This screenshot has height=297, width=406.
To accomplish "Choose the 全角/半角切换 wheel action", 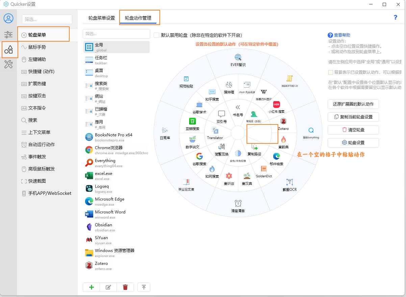I will tap(238, 156).
